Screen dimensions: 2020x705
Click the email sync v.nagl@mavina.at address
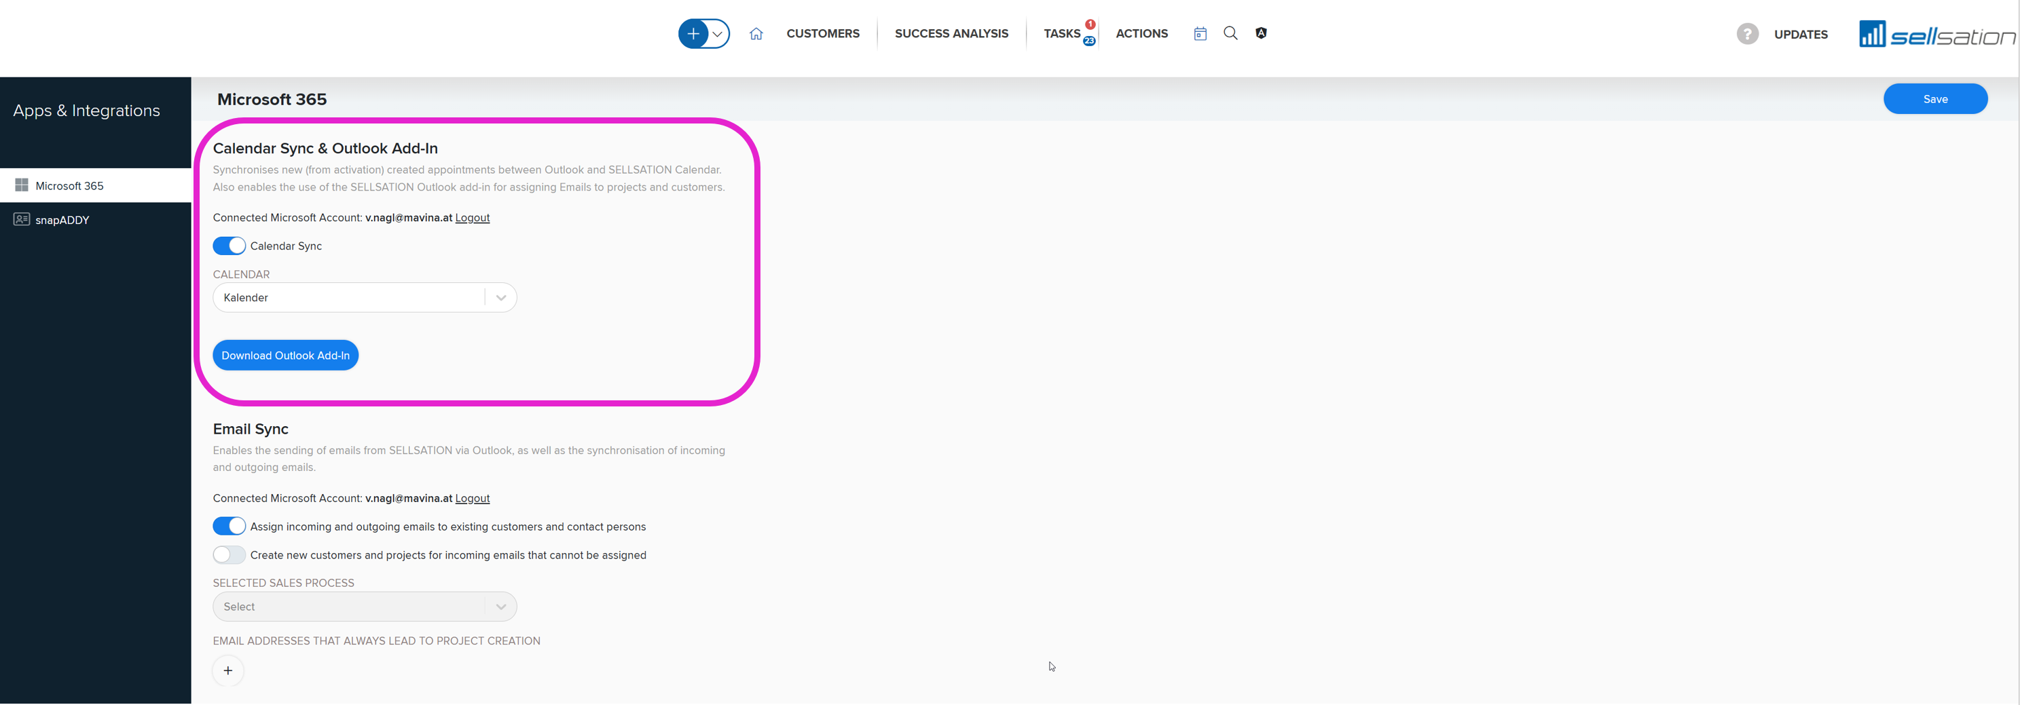pos(409,498)
